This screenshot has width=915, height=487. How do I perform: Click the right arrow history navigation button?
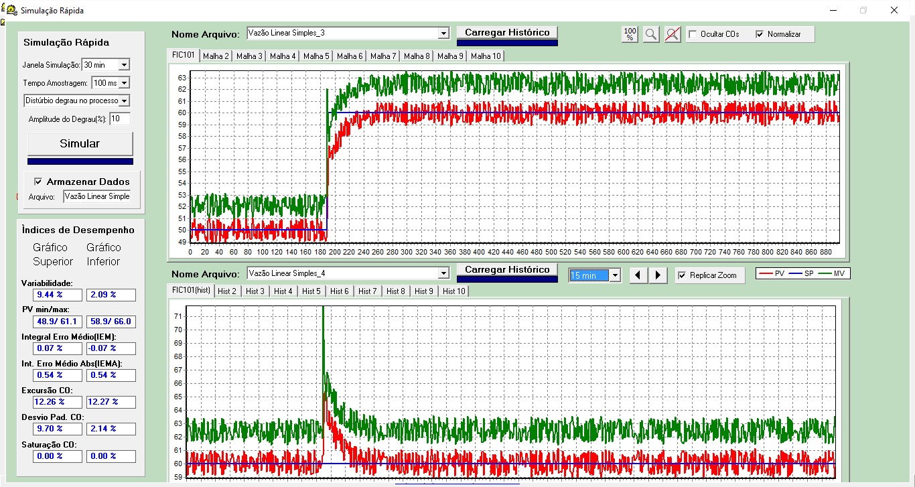tap(658, 275)
